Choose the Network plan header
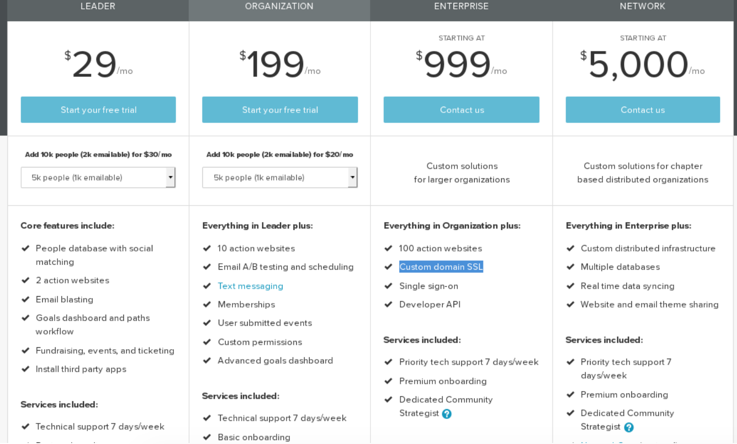 pos(642,7)
